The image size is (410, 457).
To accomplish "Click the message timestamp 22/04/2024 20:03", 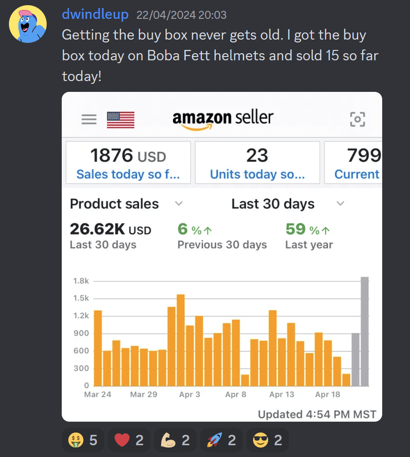I will click(x=181, y=15).
